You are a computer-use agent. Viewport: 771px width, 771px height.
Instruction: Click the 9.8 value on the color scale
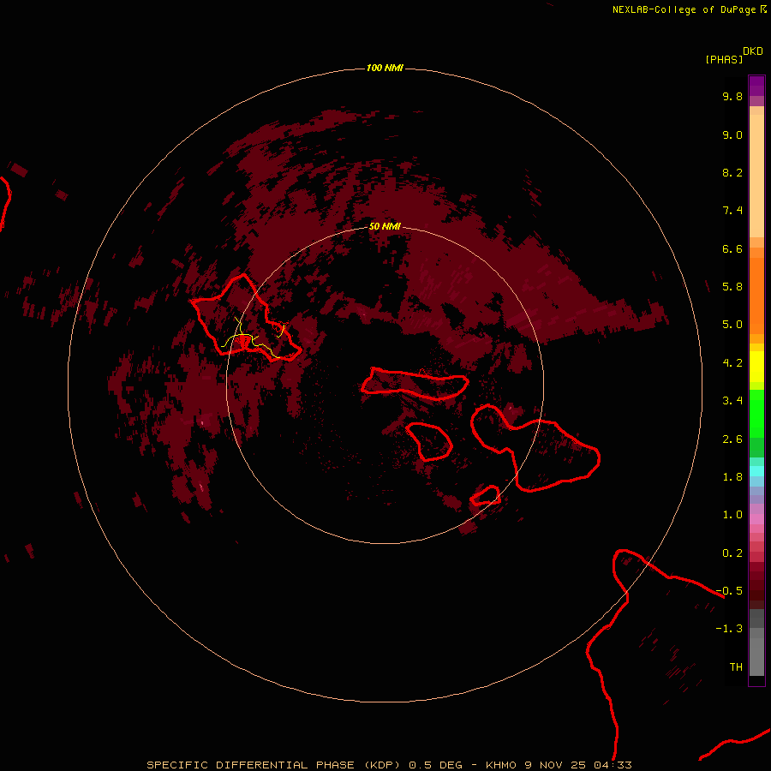click(732, 96)
